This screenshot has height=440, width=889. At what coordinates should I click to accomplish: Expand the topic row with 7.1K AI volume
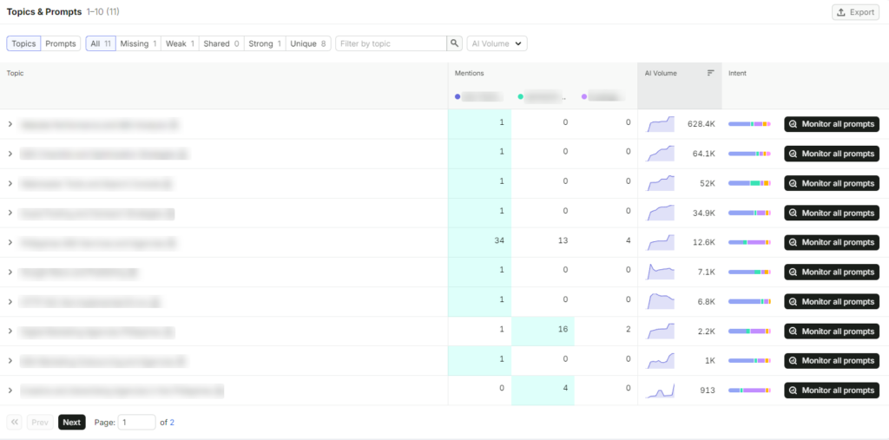click(10, 273)
